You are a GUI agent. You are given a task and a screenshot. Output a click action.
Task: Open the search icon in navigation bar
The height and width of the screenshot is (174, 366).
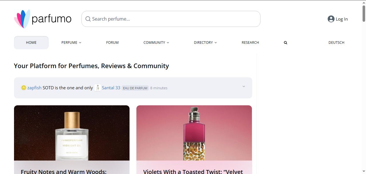pyautogui.click(x=285, y=43)
